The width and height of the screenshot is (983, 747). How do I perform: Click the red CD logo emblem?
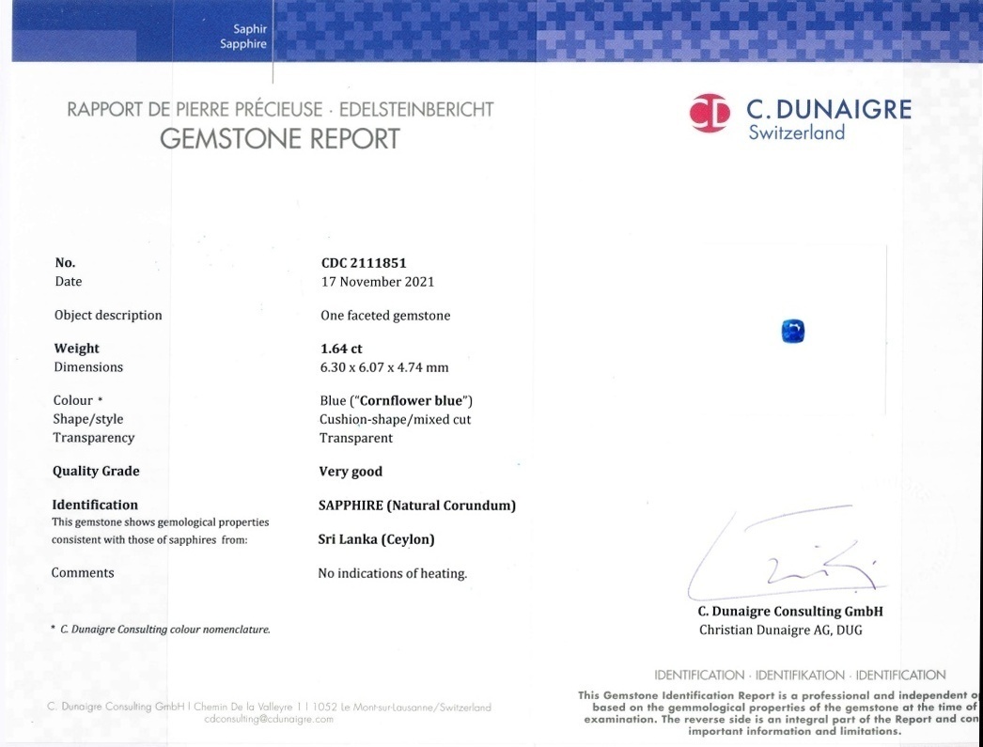[x=710, y=114]
